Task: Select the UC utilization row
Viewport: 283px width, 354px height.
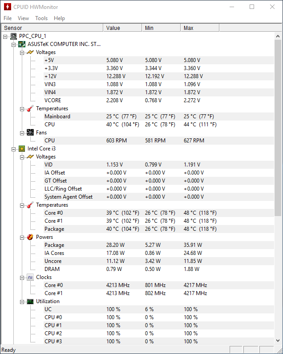Action: (x=159, y=309)
